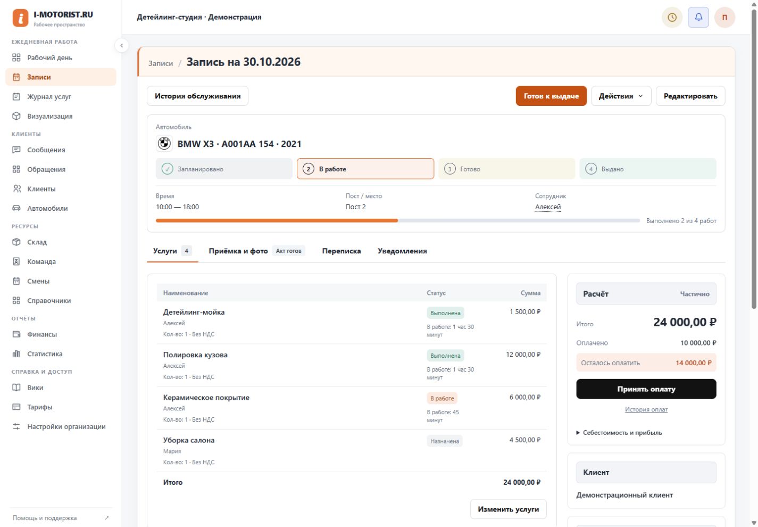The height and width of the screenshot is (527, 758).
Task: Click the Вики book icon
Action: click(16, 388)
